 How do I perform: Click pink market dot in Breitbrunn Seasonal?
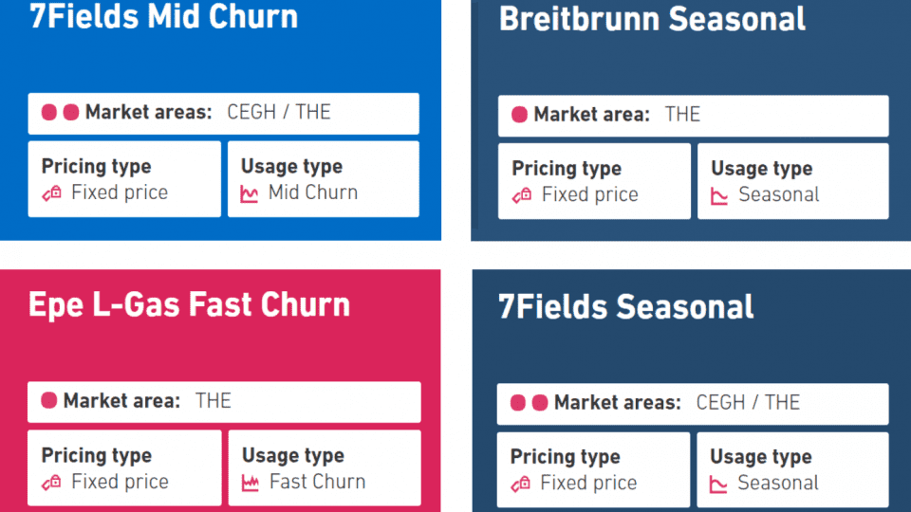tap(519, 115)
